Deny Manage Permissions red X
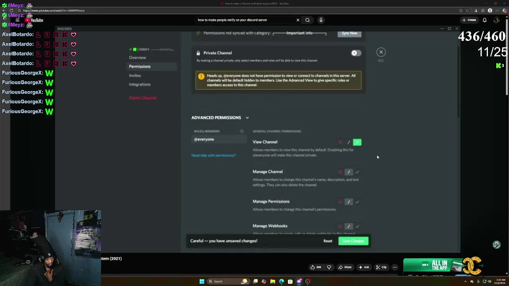 coord(340,202)
